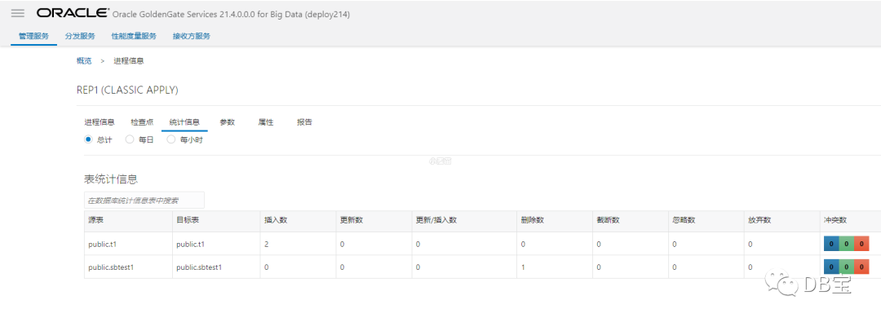881x322 pixels.
Task: Click the 忽略数 column header
Action: click(706, 220)
